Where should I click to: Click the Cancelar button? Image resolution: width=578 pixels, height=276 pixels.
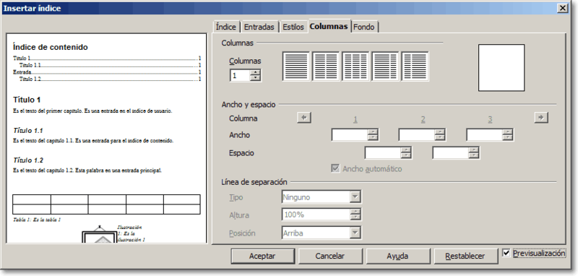point(330,256)
